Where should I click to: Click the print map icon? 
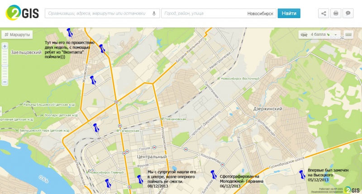[x=336, y=14]
